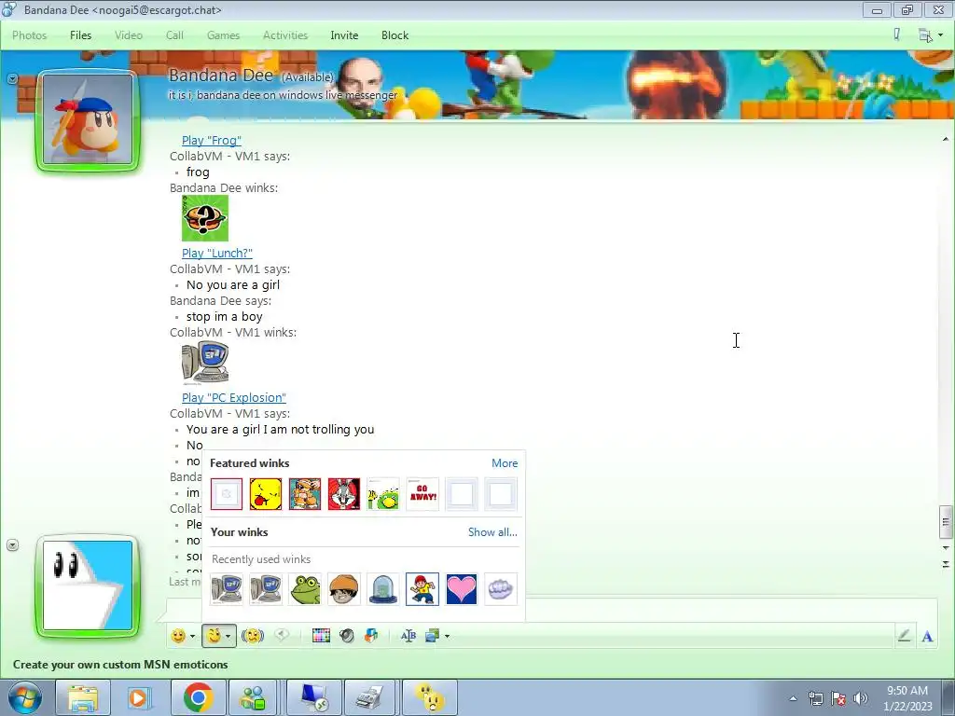This screenshot has height=716, width=955.
Task: Select the Bugs Bunny featured wink
Action: pos(344,494)
